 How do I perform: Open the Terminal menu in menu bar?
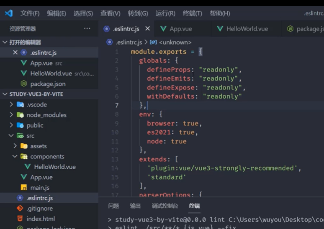pos(193,13)
